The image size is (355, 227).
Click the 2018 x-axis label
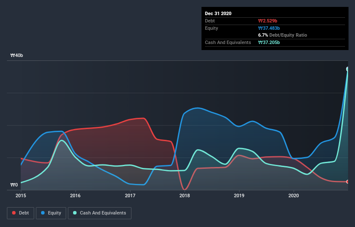pyautogui.click(x=185, y=195)
